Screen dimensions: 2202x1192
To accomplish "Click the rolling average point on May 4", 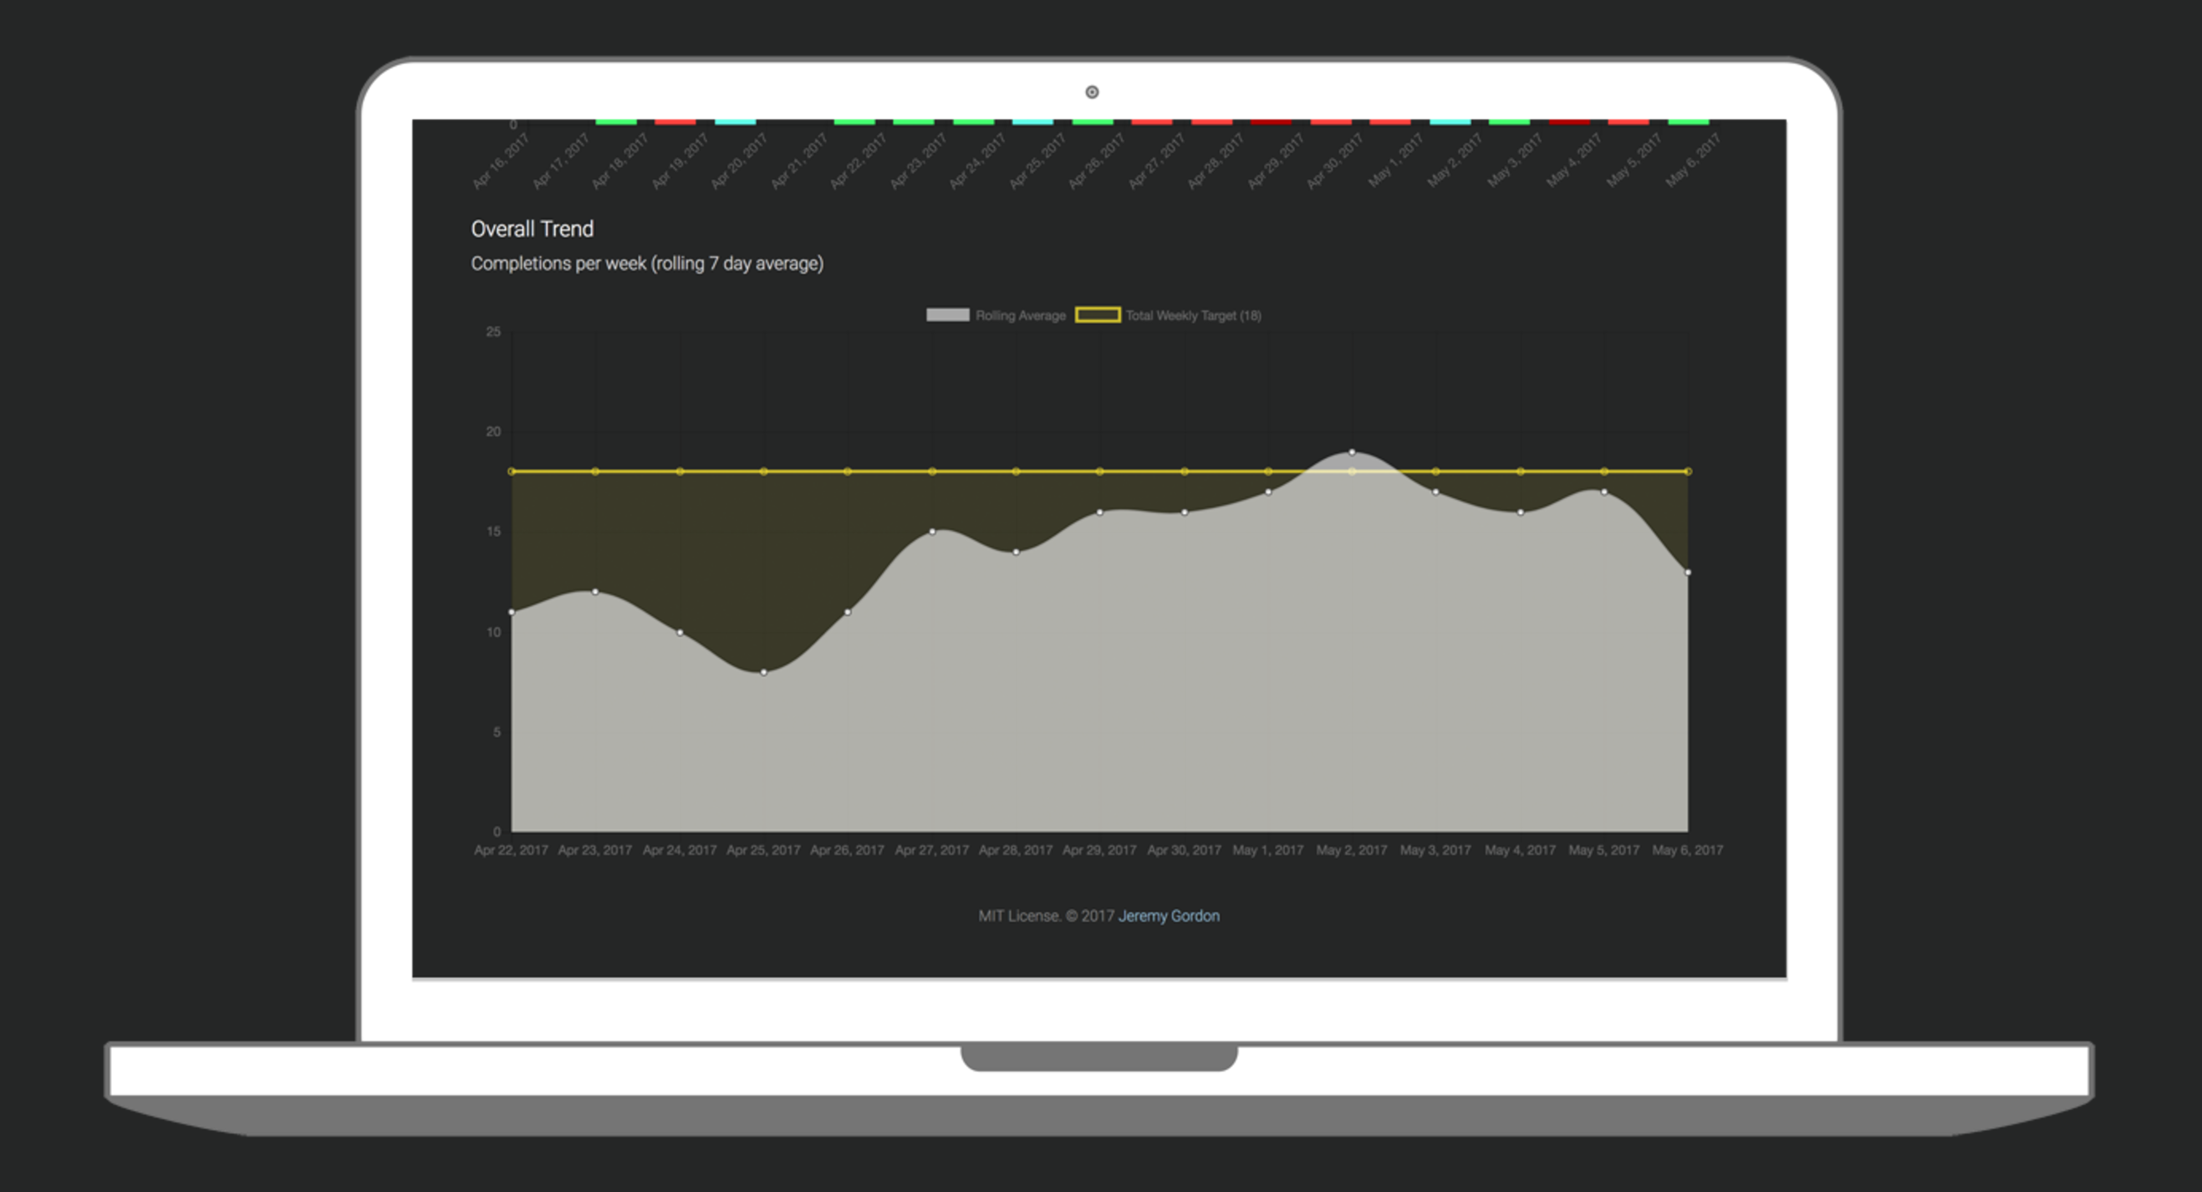I will click(x=1520, y=512).
